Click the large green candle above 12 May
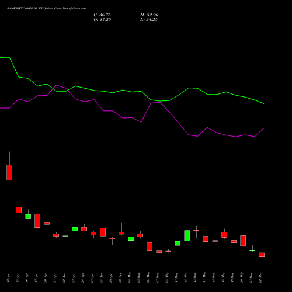292x292 pixels. pyautogui.click(x=187, y=235)
